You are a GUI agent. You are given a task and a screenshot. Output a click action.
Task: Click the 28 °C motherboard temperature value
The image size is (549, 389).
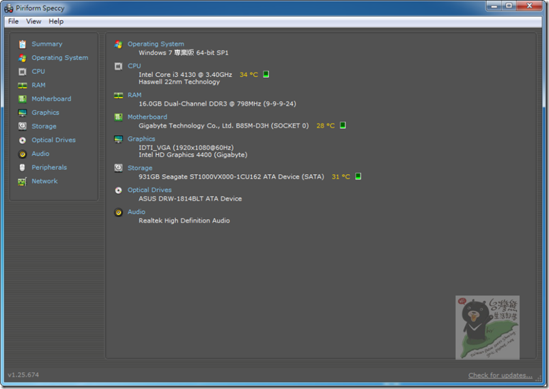point(326,126)
